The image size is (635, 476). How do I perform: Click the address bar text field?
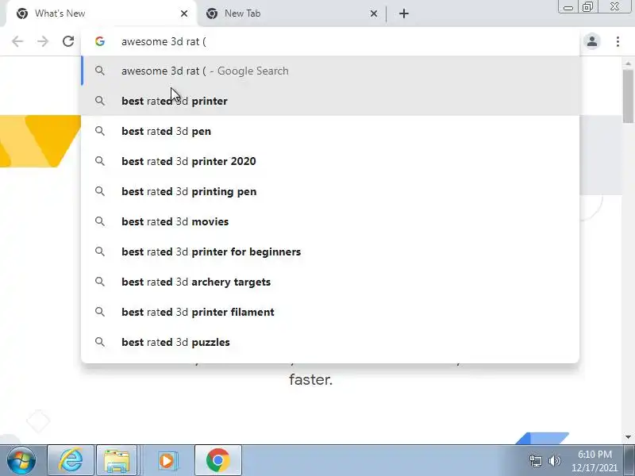tap(330, 41)
